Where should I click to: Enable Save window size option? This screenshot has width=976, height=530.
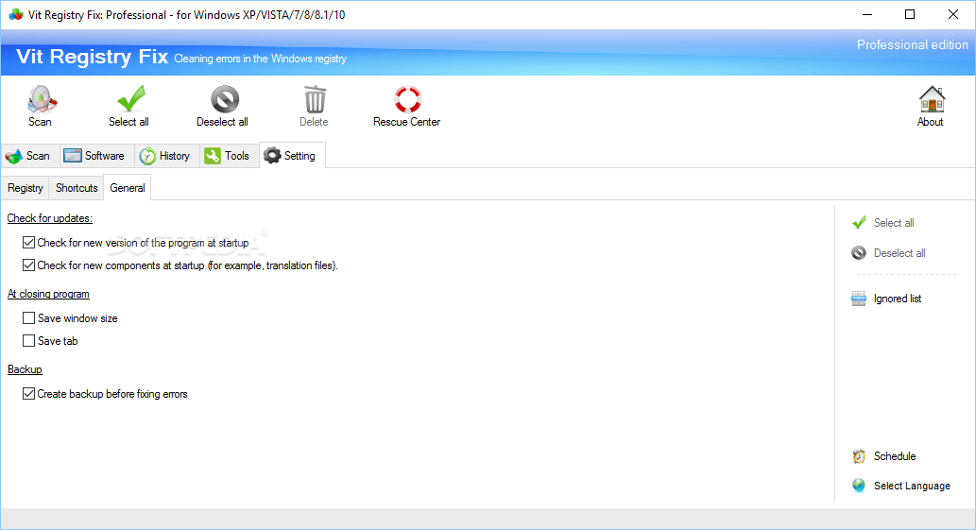click(70, 317)
